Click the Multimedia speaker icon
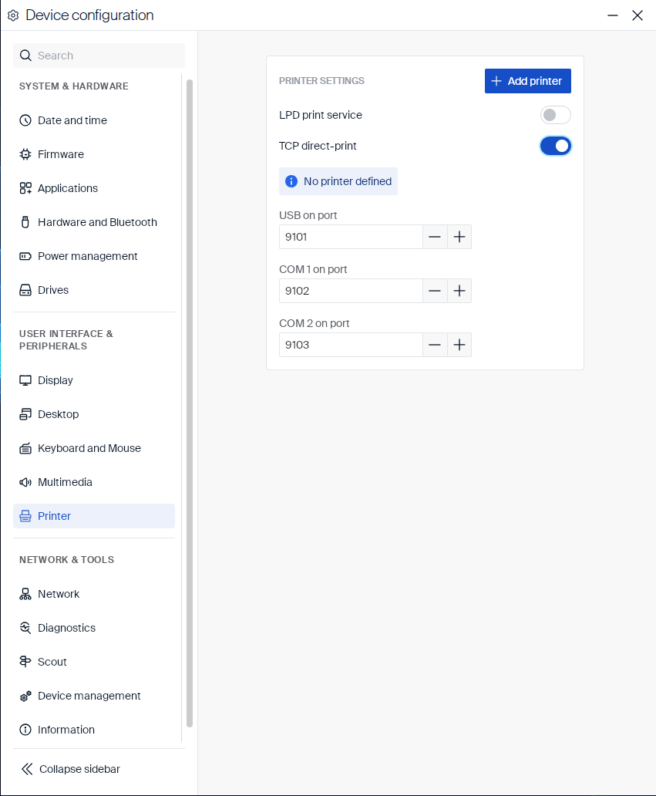The height and width of the screenshot is (796, 656). 25,482
